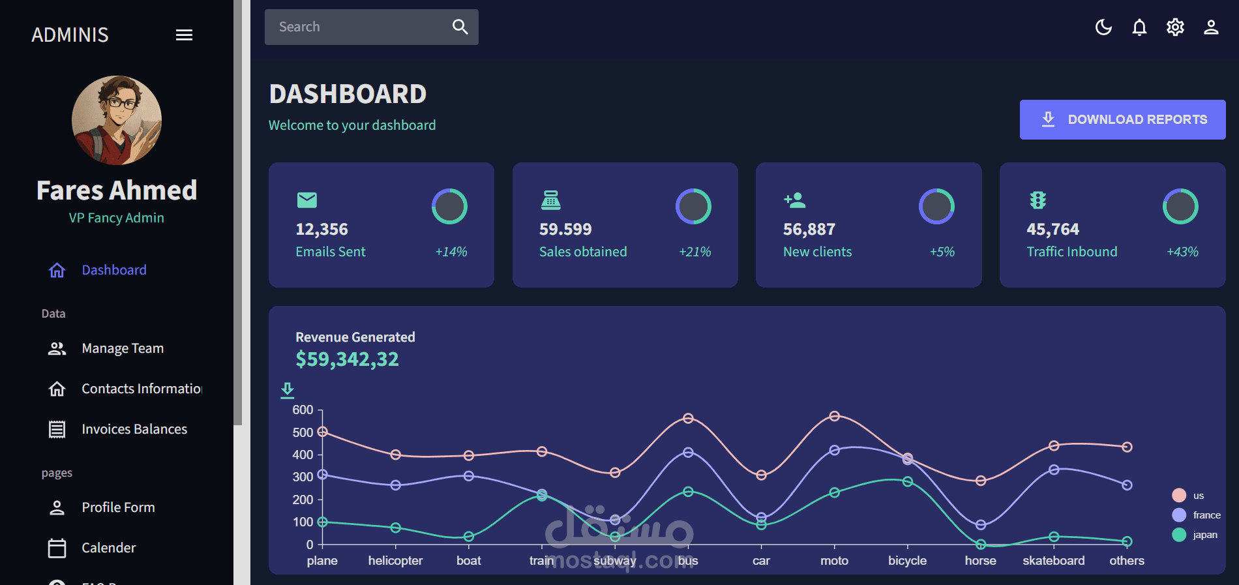The width and height of the screenshot is (1239, 585).
Task: Open Profile Form page
Action: pyautogui.click(x=117, y=507)
